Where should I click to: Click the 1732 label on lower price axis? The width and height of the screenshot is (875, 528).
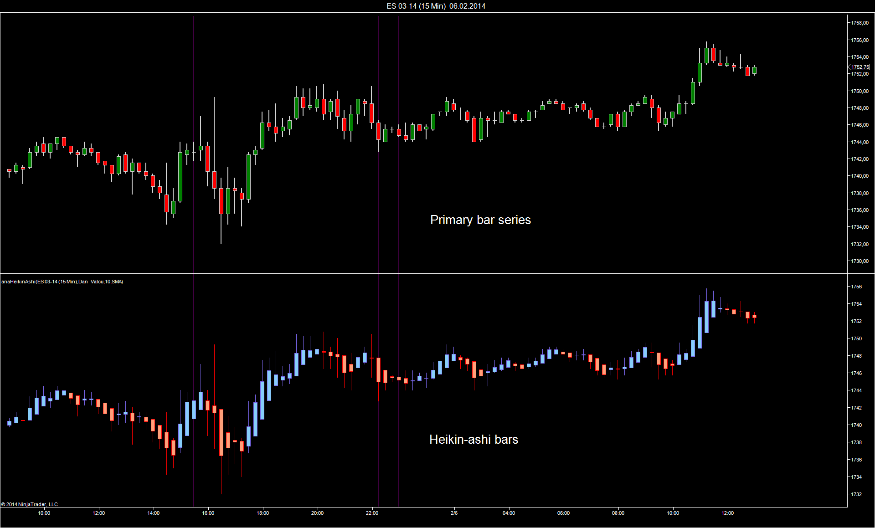point(856,494)
